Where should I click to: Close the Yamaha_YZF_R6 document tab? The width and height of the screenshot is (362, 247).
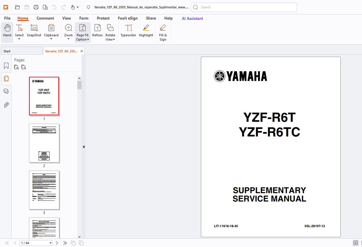pyautogui.click(x=82, y=51)
